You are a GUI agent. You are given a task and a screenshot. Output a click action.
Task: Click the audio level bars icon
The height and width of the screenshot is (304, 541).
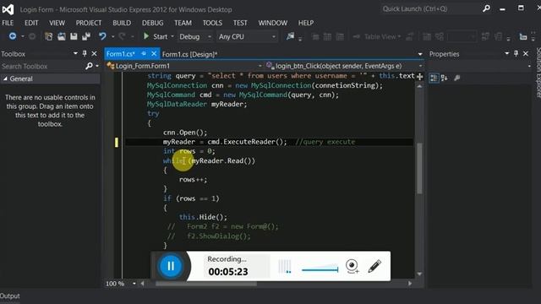click(x=285, y=266)
